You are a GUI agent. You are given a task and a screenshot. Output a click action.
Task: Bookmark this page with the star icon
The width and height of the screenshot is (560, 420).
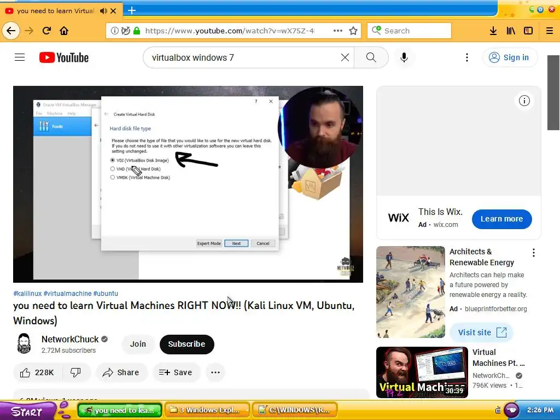pos(353,31)
